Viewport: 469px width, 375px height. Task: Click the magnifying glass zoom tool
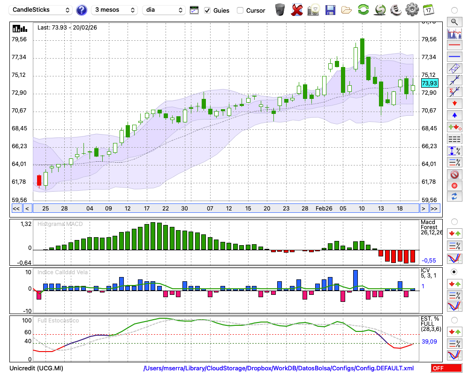click(454, 22)
